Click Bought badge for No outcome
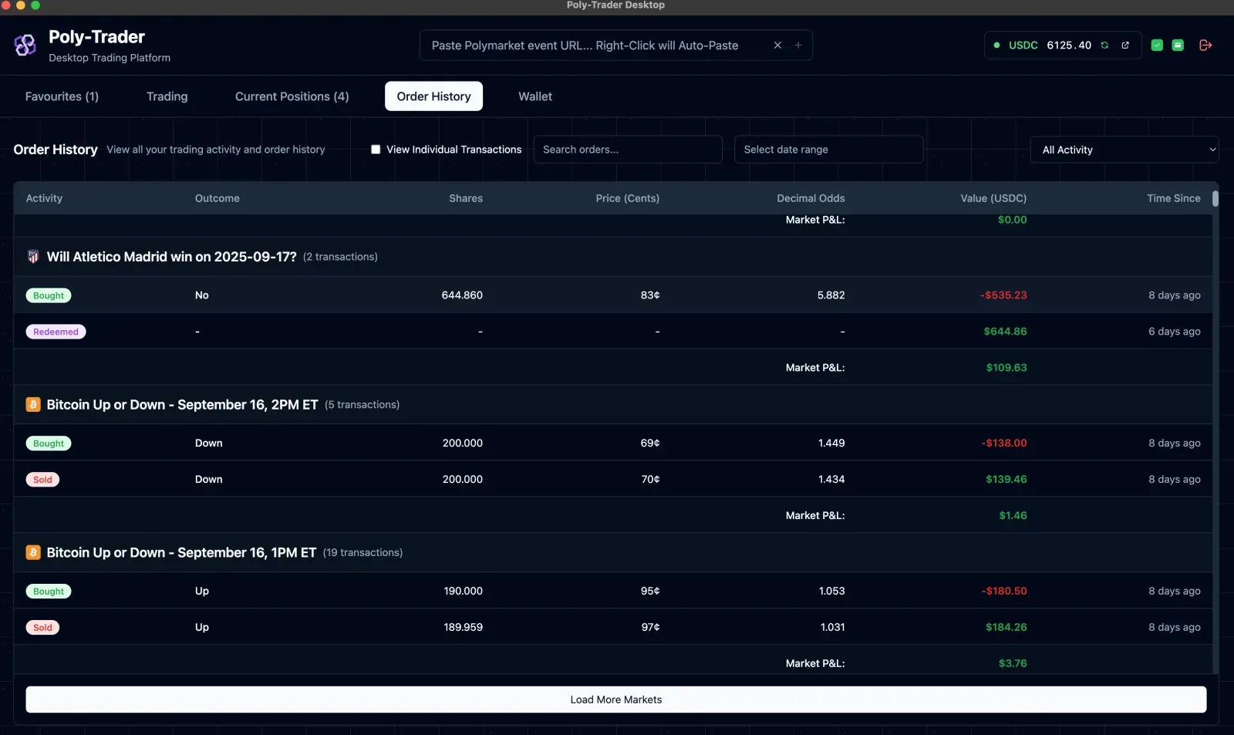The image size is (1234, 735). (49, 295)
